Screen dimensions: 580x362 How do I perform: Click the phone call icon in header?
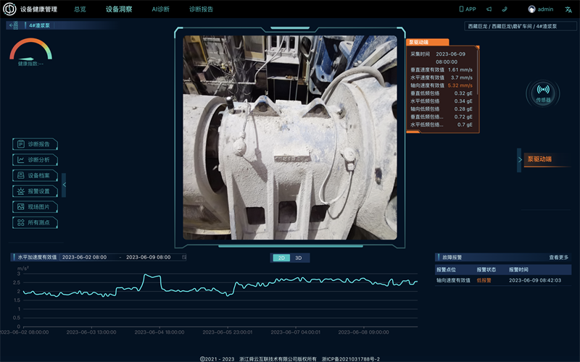tap(505, 9)
